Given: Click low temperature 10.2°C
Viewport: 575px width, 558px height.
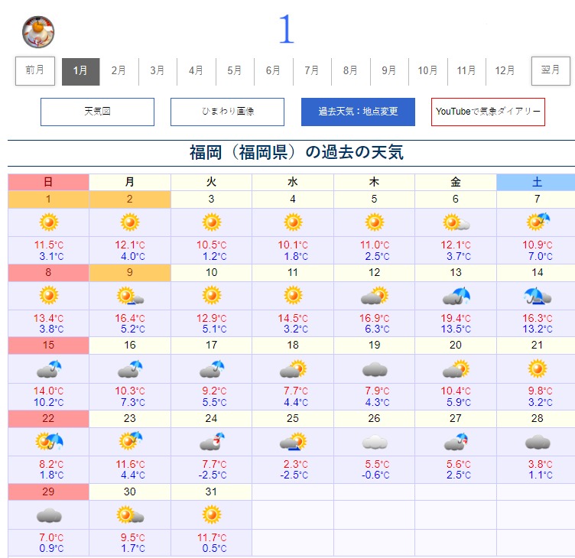Looking at the screenshot, I should [x=48, y=402].
